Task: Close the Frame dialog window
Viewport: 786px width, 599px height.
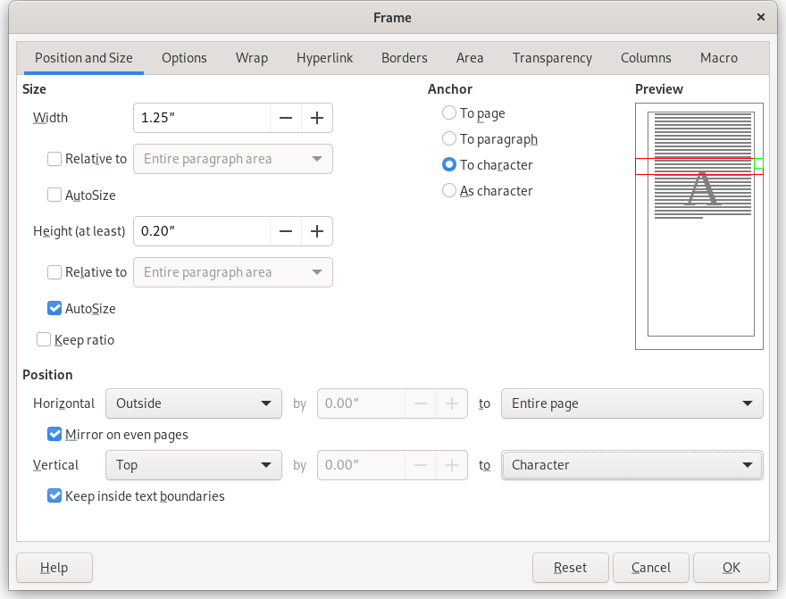Action: 761,17
